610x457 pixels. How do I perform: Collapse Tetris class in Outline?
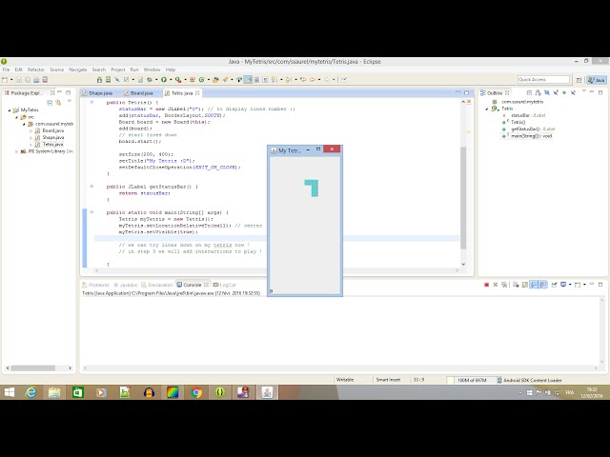[x=487, y=109]
